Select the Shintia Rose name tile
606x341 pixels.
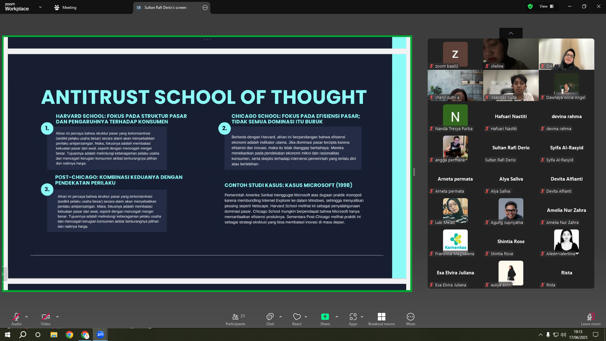(x=511, y=242)
